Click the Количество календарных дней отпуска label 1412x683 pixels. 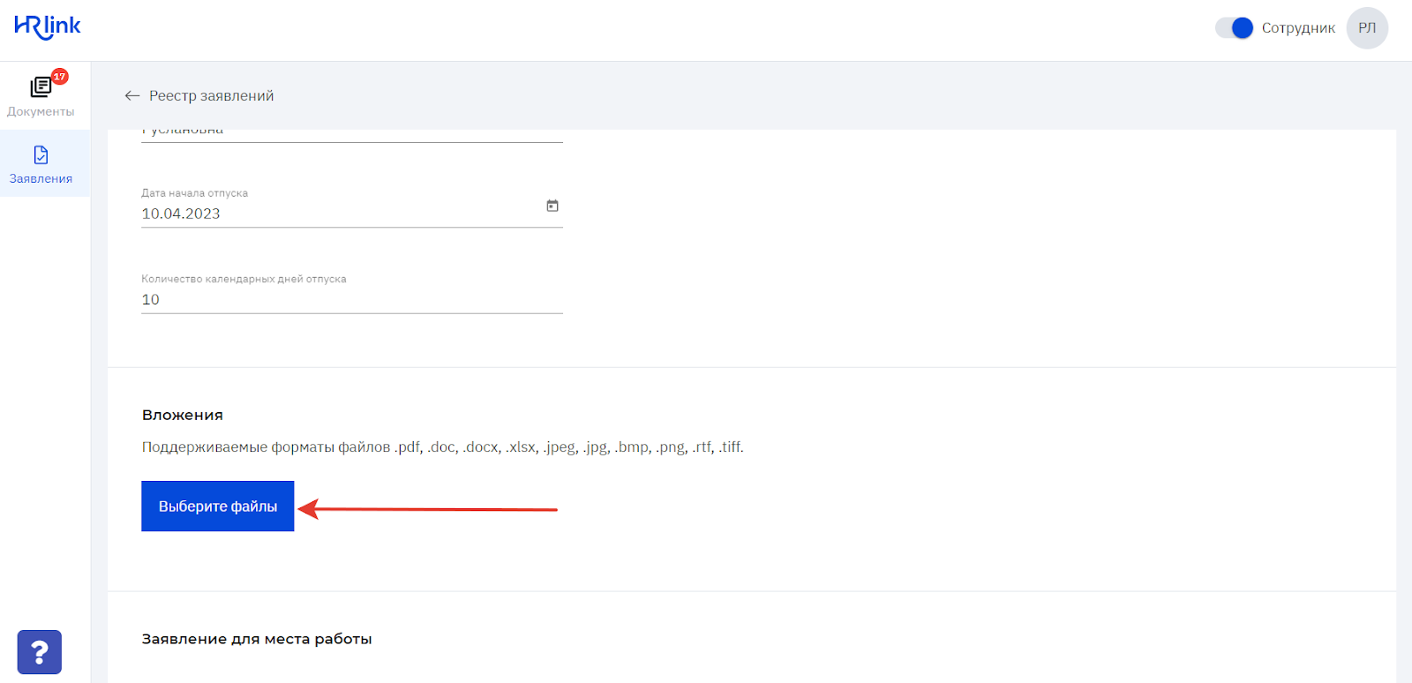244,279
